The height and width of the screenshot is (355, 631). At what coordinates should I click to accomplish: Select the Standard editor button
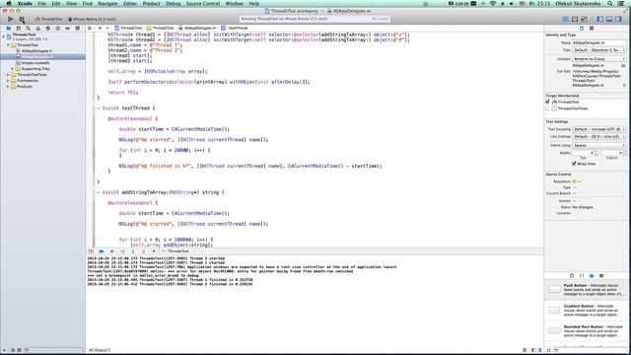565,19
